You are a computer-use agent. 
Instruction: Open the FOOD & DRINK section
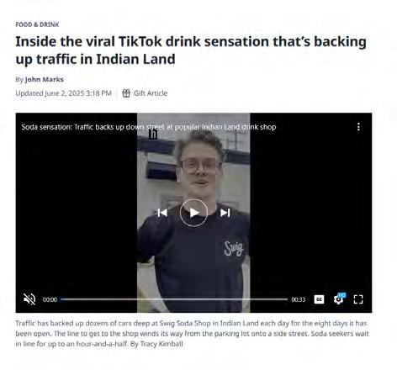(37, 24)
